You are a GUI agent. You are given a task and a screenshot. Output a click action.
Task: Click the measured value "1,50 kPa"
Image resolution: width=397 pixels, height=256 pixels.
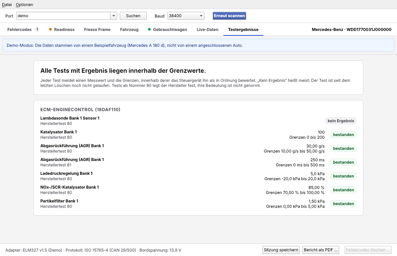[316, 201]
